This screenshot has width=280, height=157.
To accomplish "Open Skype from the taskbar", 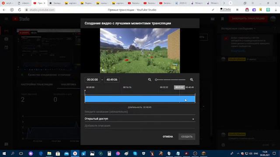I will 135,154.
